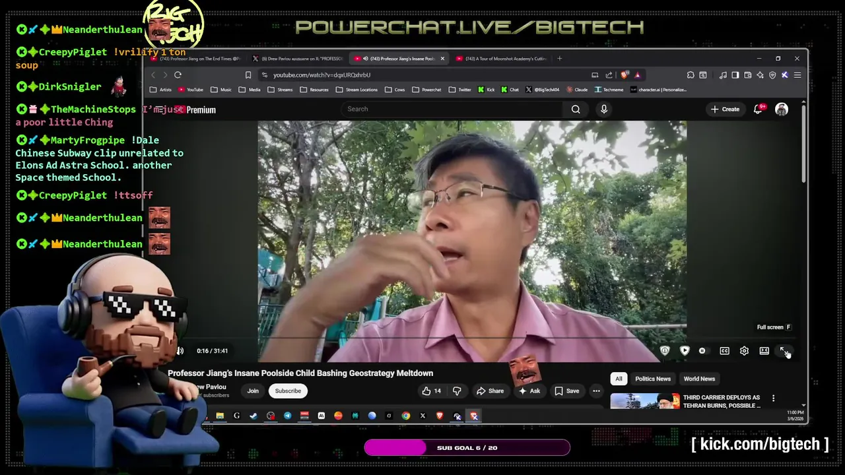The height and width of the screenshot is (475, 845).
Task: Open the character.ai bookmark
Action: tap(658, 90)
